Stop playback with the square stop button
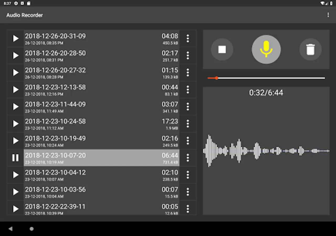This screenshot has width=336, height=236. click(x=222, y=49)
